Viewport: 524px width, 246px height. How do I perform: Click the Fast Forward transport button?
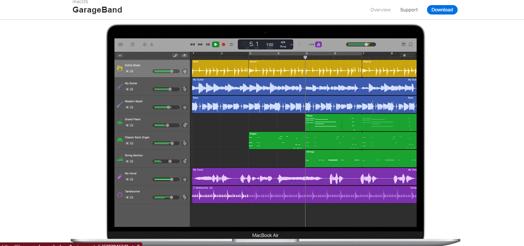click(x=200, y=45)
